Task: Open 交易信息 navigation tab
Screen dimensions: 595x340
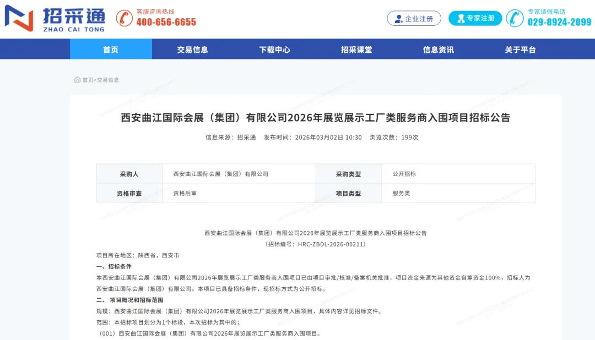Action: pyautogui.click(x=193, y=50)
